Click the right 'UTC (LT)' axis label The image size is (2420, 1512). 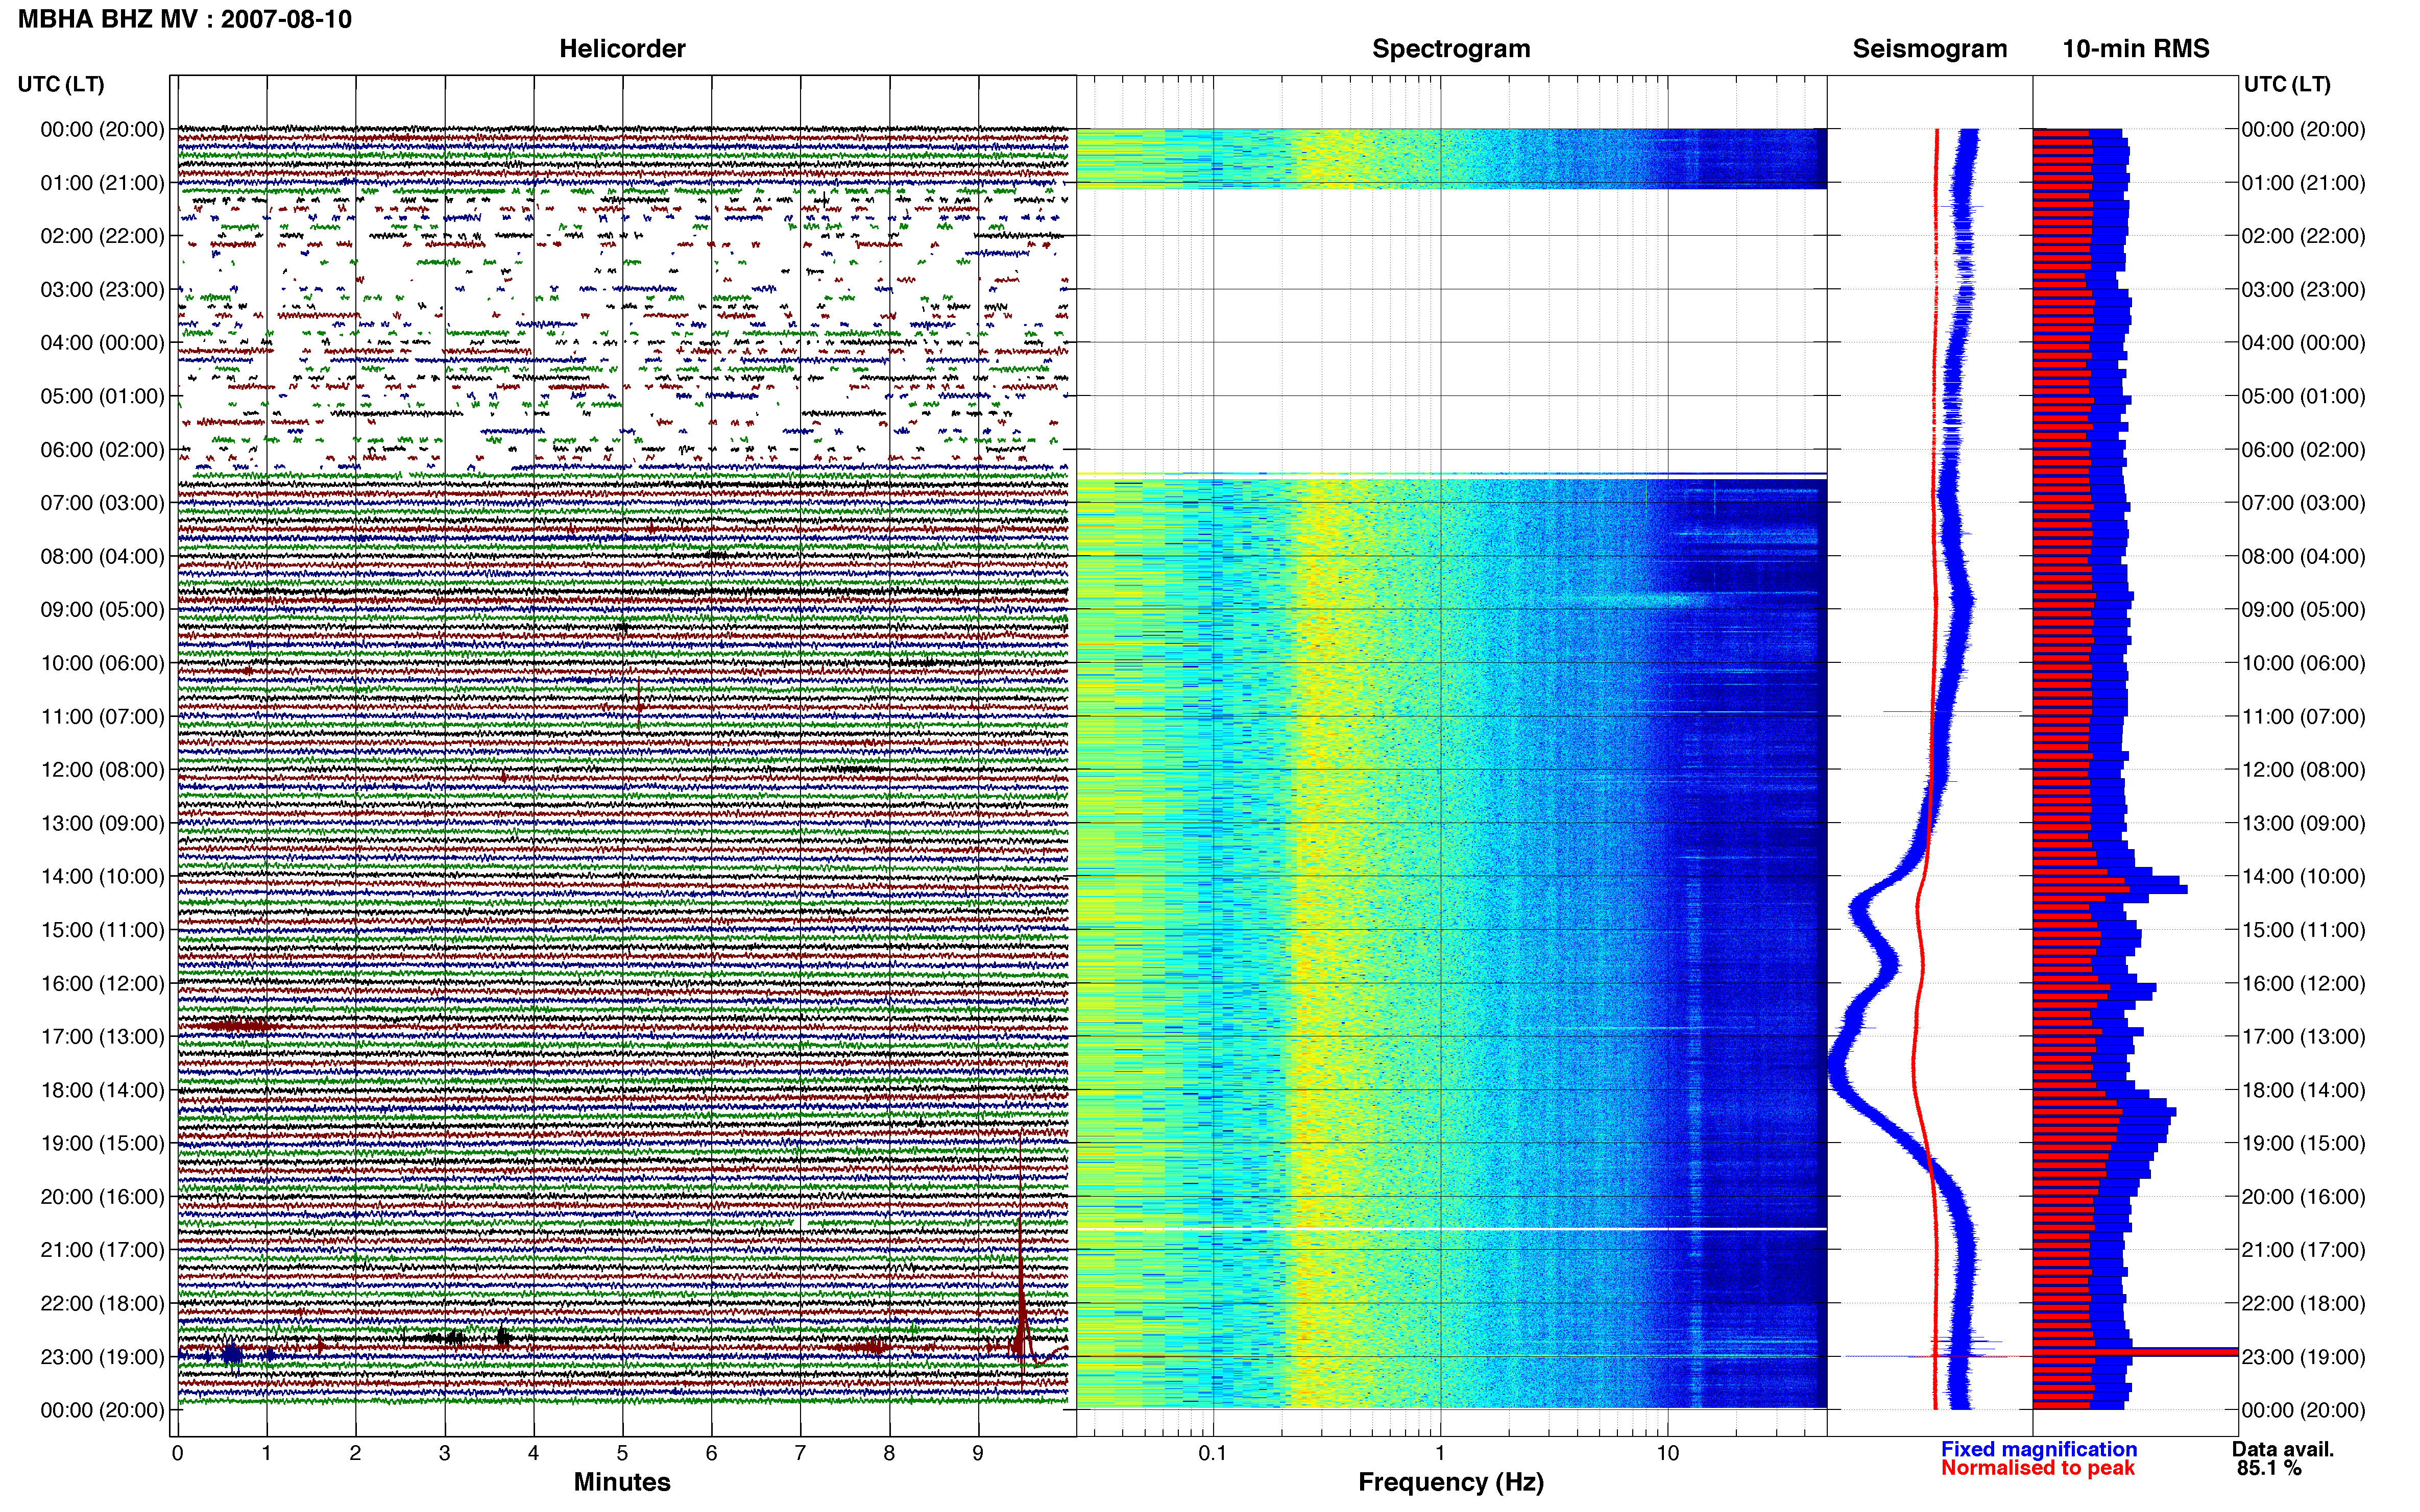(2287, 84)
